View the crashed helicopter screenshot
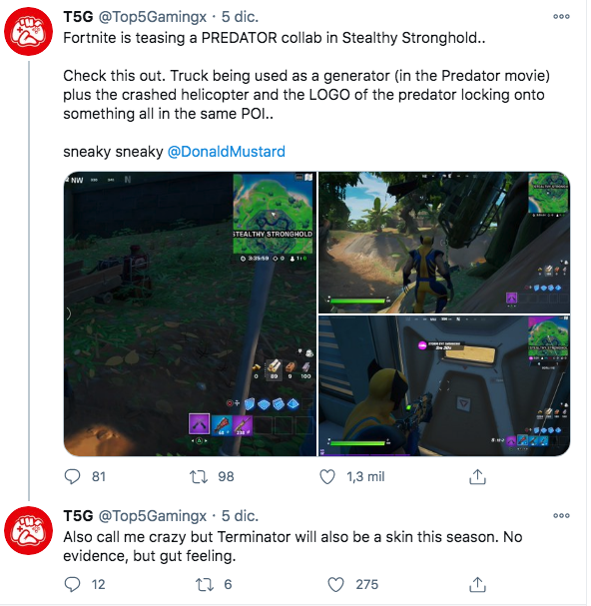This screenshot has height=606, width=591. click(x=444, y=243)
